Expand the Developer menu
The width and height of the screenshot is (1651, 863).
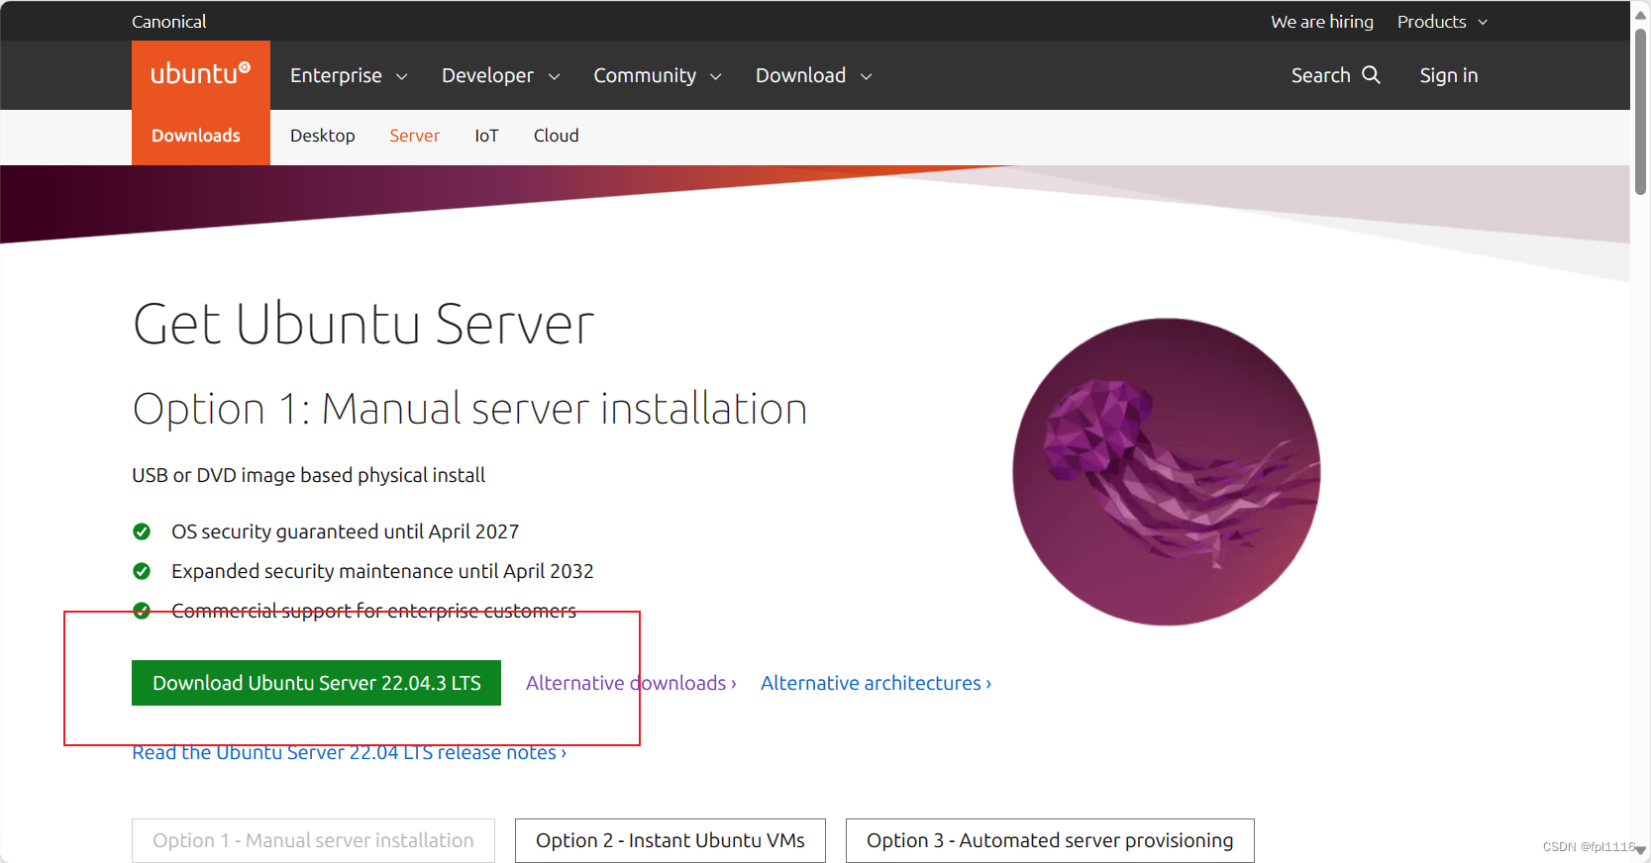tap(500, 75)
